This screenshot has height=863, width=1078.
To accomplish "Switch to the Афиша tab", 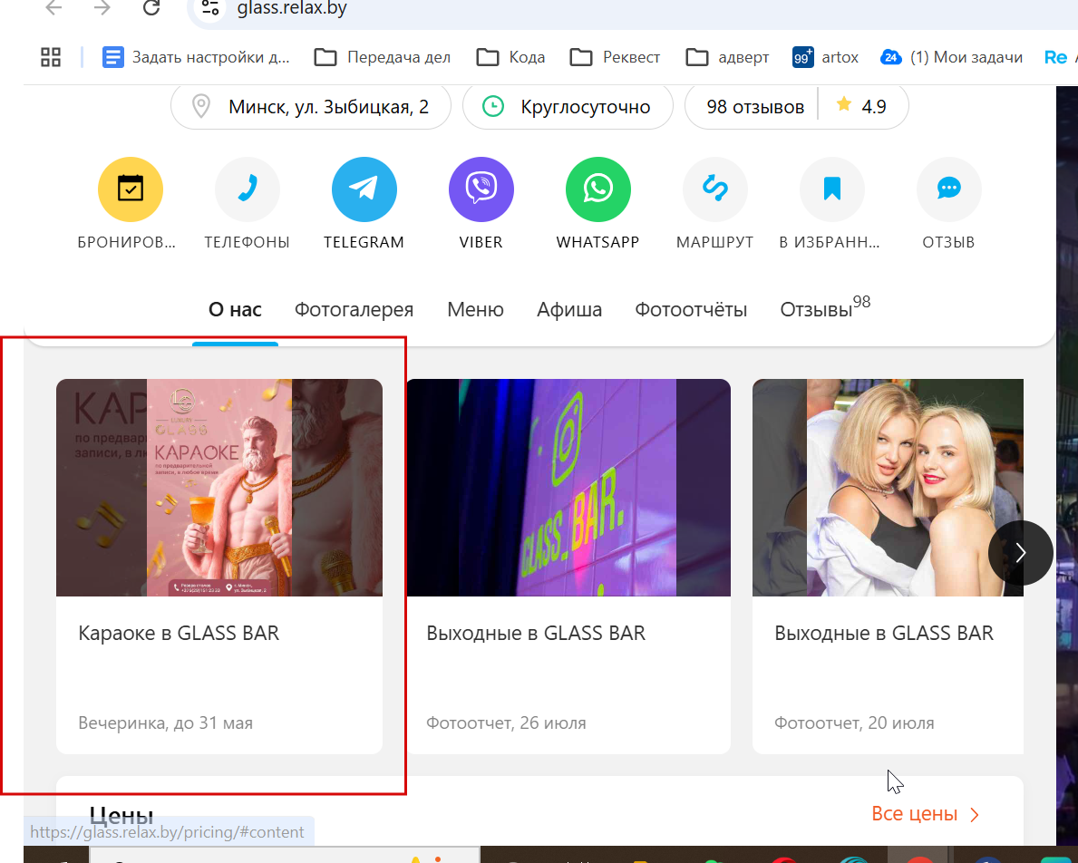I will pyautogui.click(x=569, y=310).
